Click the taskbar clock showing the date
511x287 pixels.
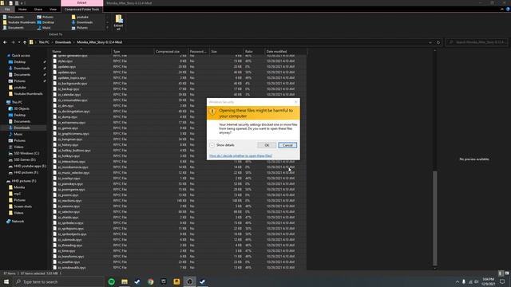coord(488,281)
